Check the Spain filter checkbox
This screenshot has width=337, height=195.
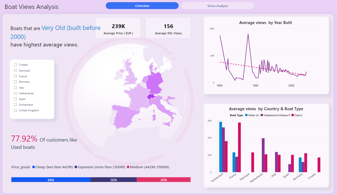(15, 99)
